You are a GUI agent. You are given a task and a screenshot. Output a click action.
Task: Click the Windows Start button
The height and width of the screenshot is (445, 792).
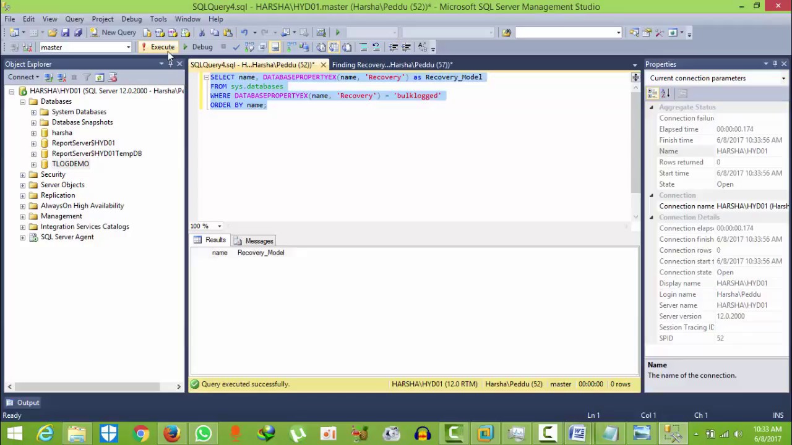click(x=15, y=434)
